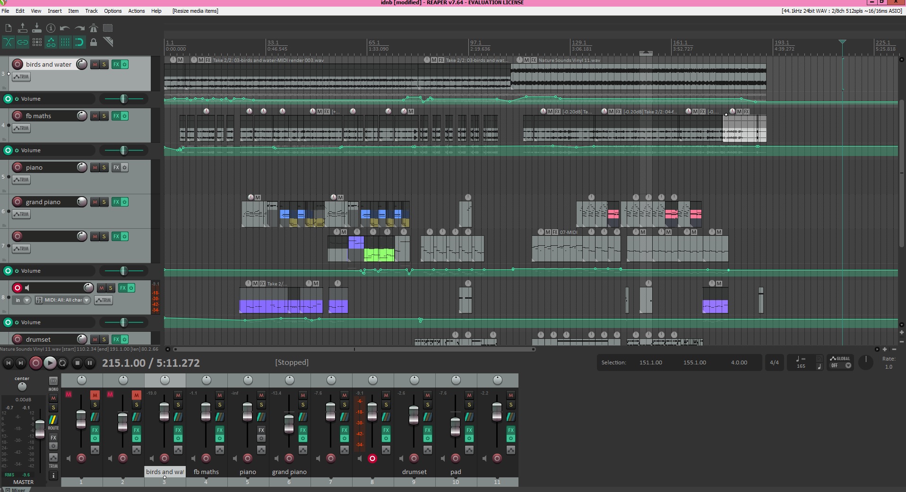
Task: Click the transport Play button
Action: coord(50,363)
